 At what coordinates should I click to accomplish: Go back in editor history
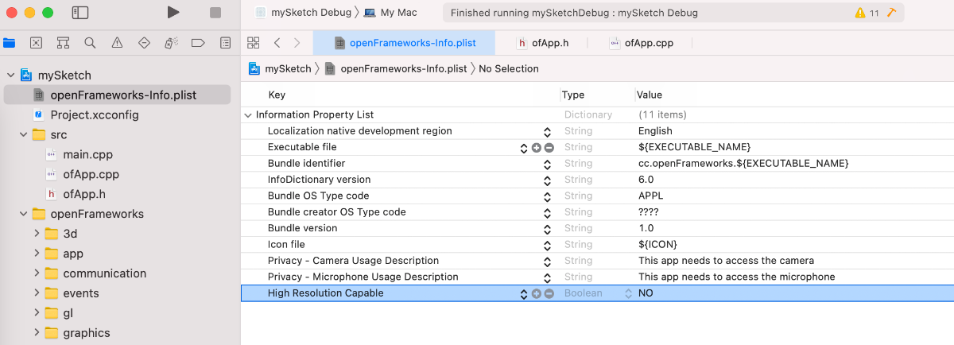(277, 43)
